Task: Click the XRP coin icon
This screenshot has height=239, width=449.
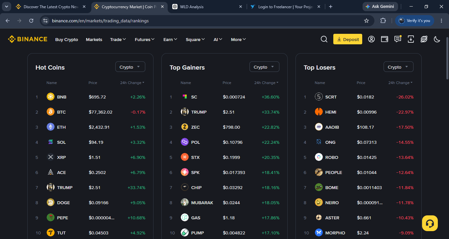Action: [x=51, y=157]
